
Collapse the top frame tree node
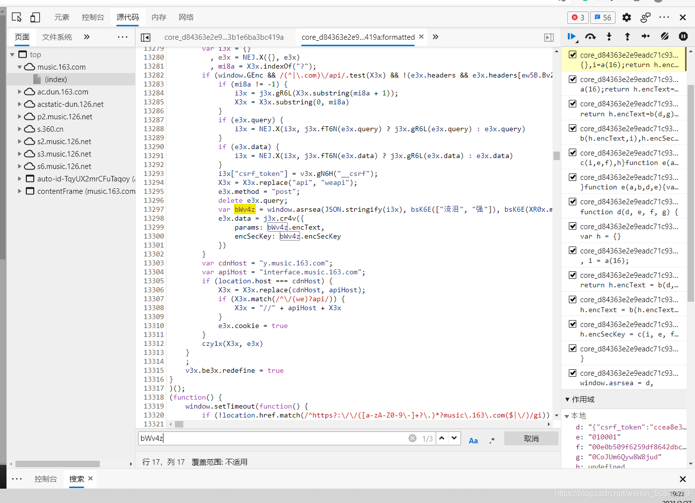click(x=12, y=55)
